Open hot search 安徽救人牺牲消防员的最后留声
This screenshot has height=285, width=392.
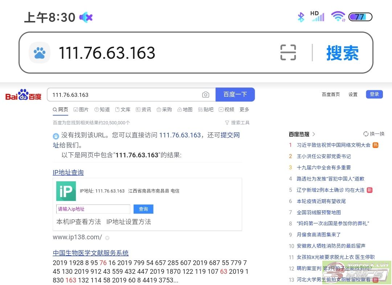click(x=331, y=246)
